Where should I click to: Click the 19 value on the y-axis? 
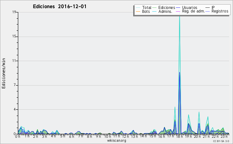click(14, 12)
